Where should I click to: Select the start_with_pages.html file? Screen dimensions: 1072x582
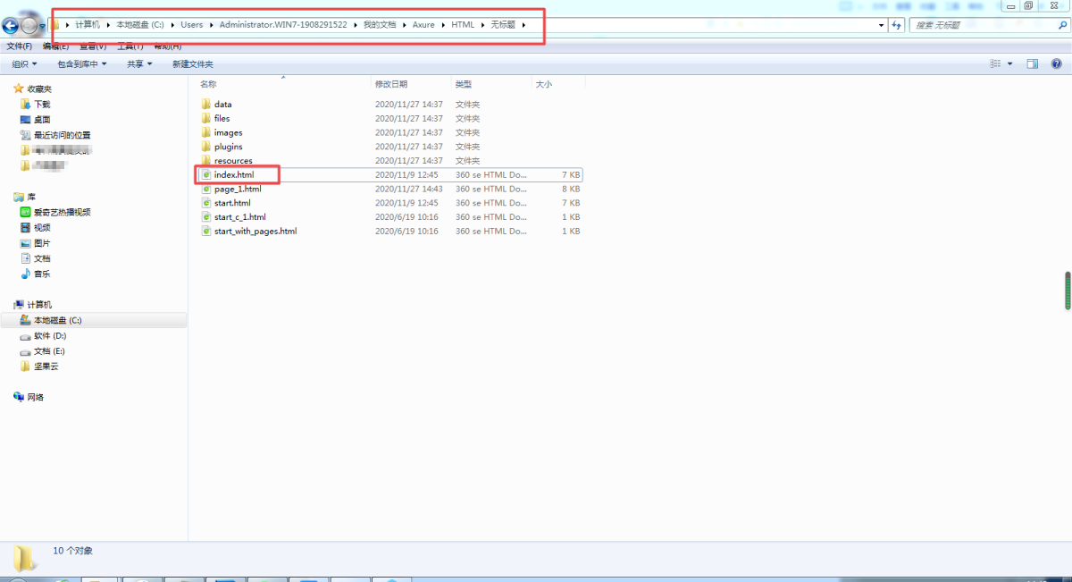coord(255,231)
